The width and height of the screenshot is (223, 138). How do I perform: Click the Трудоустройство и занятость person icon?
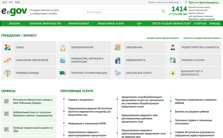click(x=173, y=47)
